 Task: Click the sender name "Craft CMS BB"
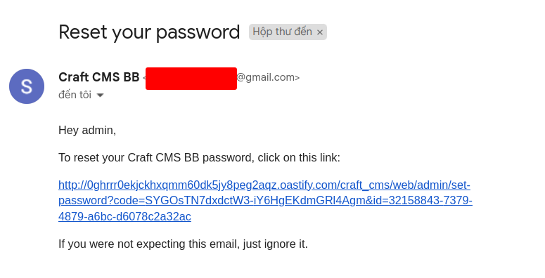99,77
